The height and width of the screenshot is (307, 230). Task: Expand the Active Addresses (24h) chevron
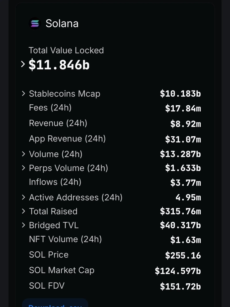point(24,197)
